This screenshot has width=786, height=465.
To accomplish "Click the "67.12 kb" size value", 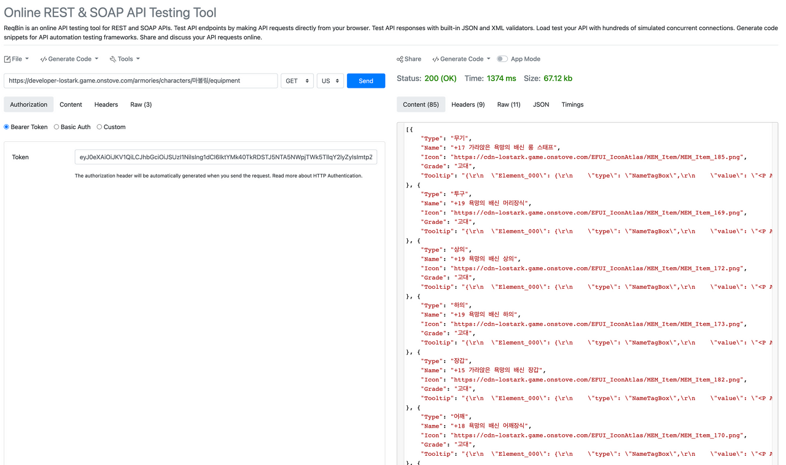I will point(558,79).
